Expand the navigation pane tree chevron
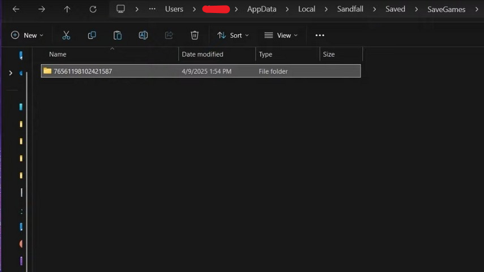The width and height of the screenshot is (484, 272). (x=10, y=73)
